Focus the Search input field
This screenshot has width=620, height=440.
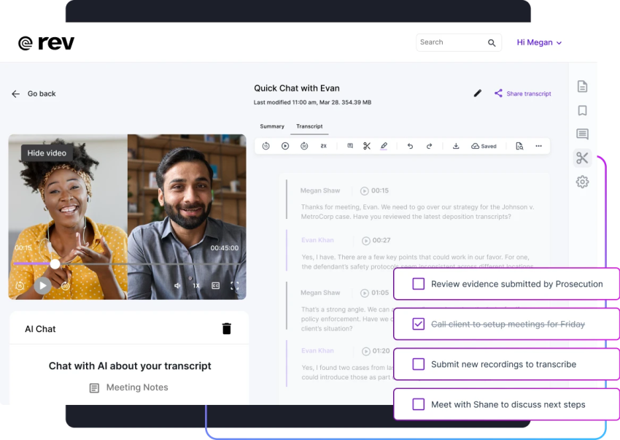[x=459, y=42]
